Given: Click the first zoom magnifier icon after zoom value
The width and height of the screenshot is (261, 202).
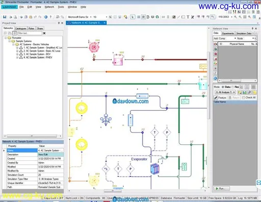Looking at the screenshot, I should coord(236,17).
